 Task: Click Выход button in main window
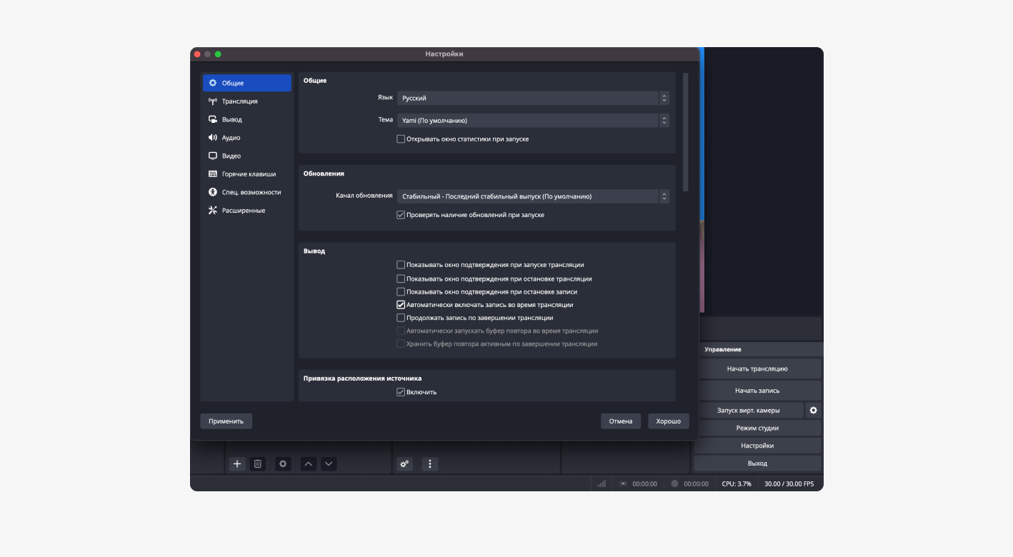coord(757,463)
